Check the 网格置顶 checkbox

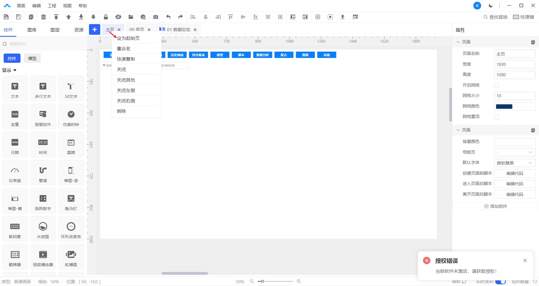(496, 117)
